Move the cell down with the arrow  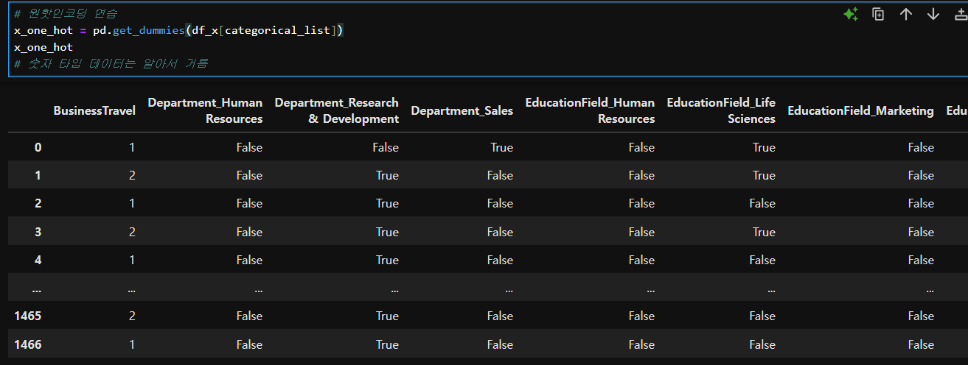point(933,14)
